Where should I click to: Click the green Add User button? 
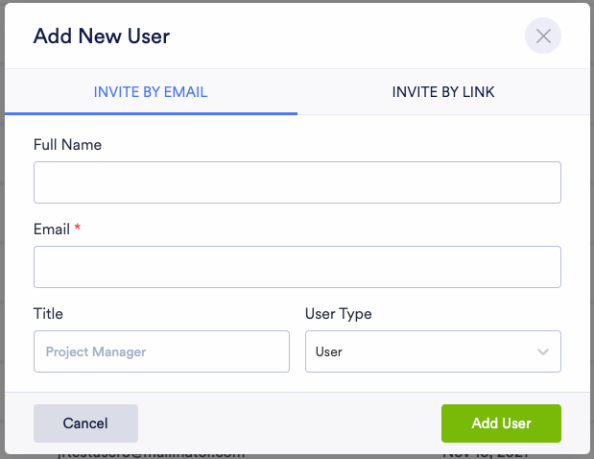pos(501,423)
